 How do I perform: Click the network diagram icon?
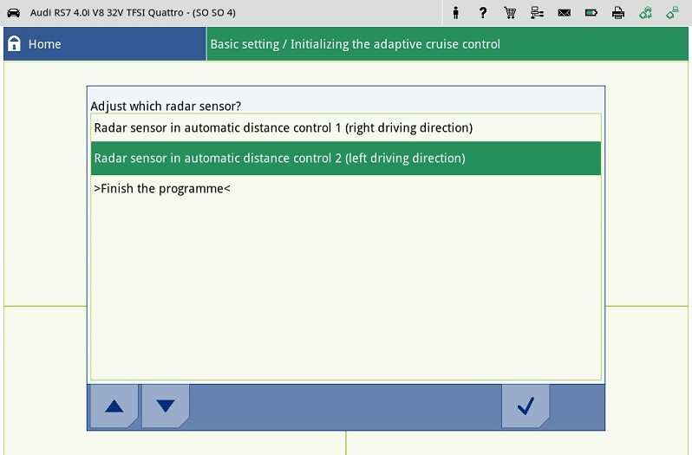tap(537, 13)
